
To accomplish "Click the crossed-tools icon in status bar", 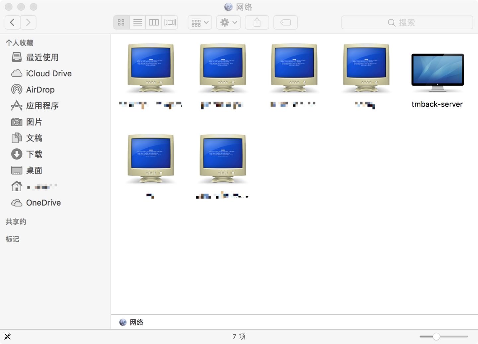I will 8,337.
